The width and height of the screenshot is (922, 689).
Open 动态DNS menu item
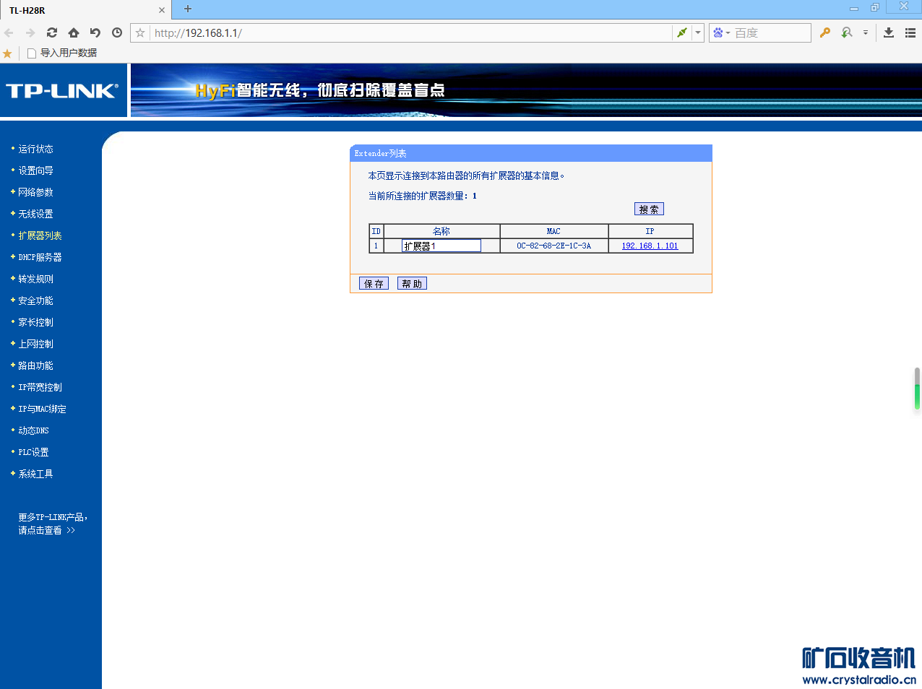click(33, 430)
